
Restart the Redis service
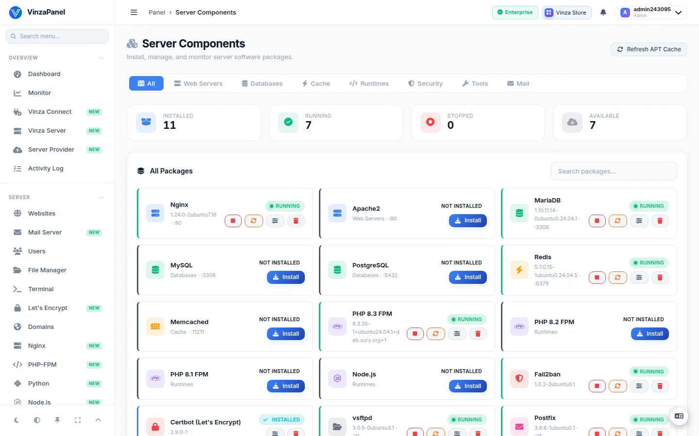[618, 278]
